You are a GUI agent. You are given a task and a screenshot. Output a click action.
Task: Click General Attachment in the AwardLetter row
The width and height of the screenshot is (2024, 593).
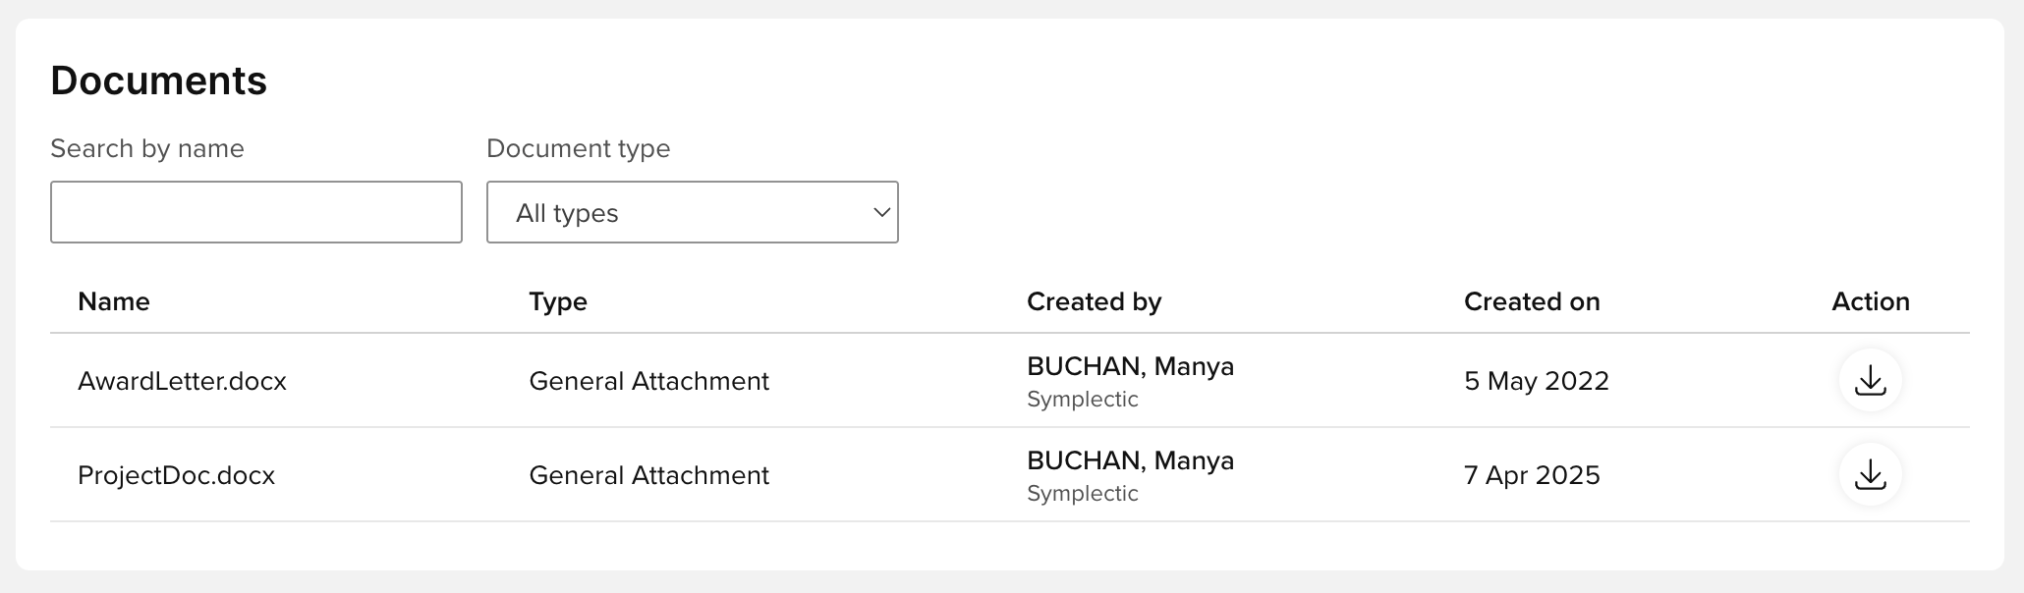pos(648,381)
